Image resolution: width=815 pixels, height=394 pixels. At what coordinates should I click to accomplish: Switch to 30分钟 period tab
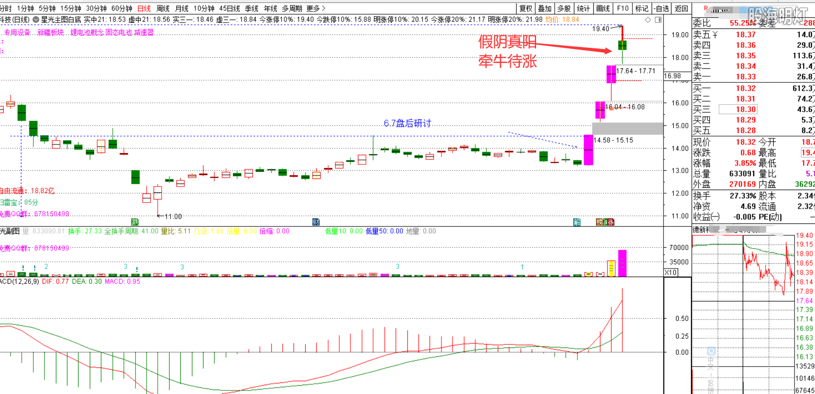96,8
